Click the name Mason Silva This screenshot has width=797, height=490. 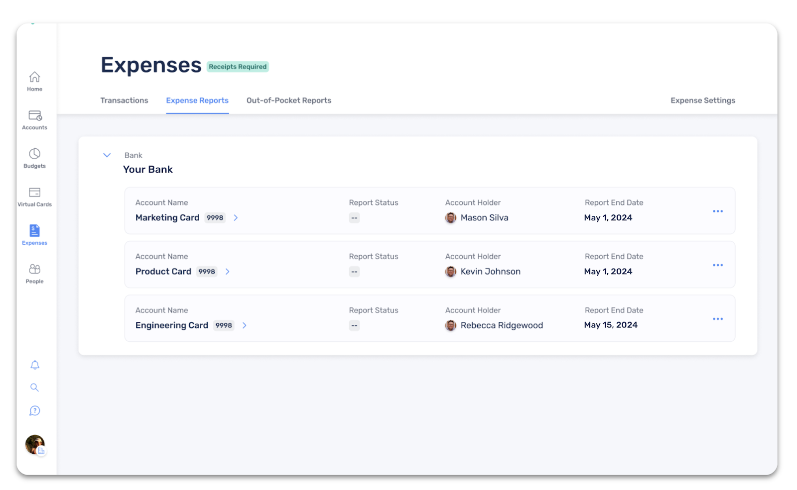click(485, 218)
